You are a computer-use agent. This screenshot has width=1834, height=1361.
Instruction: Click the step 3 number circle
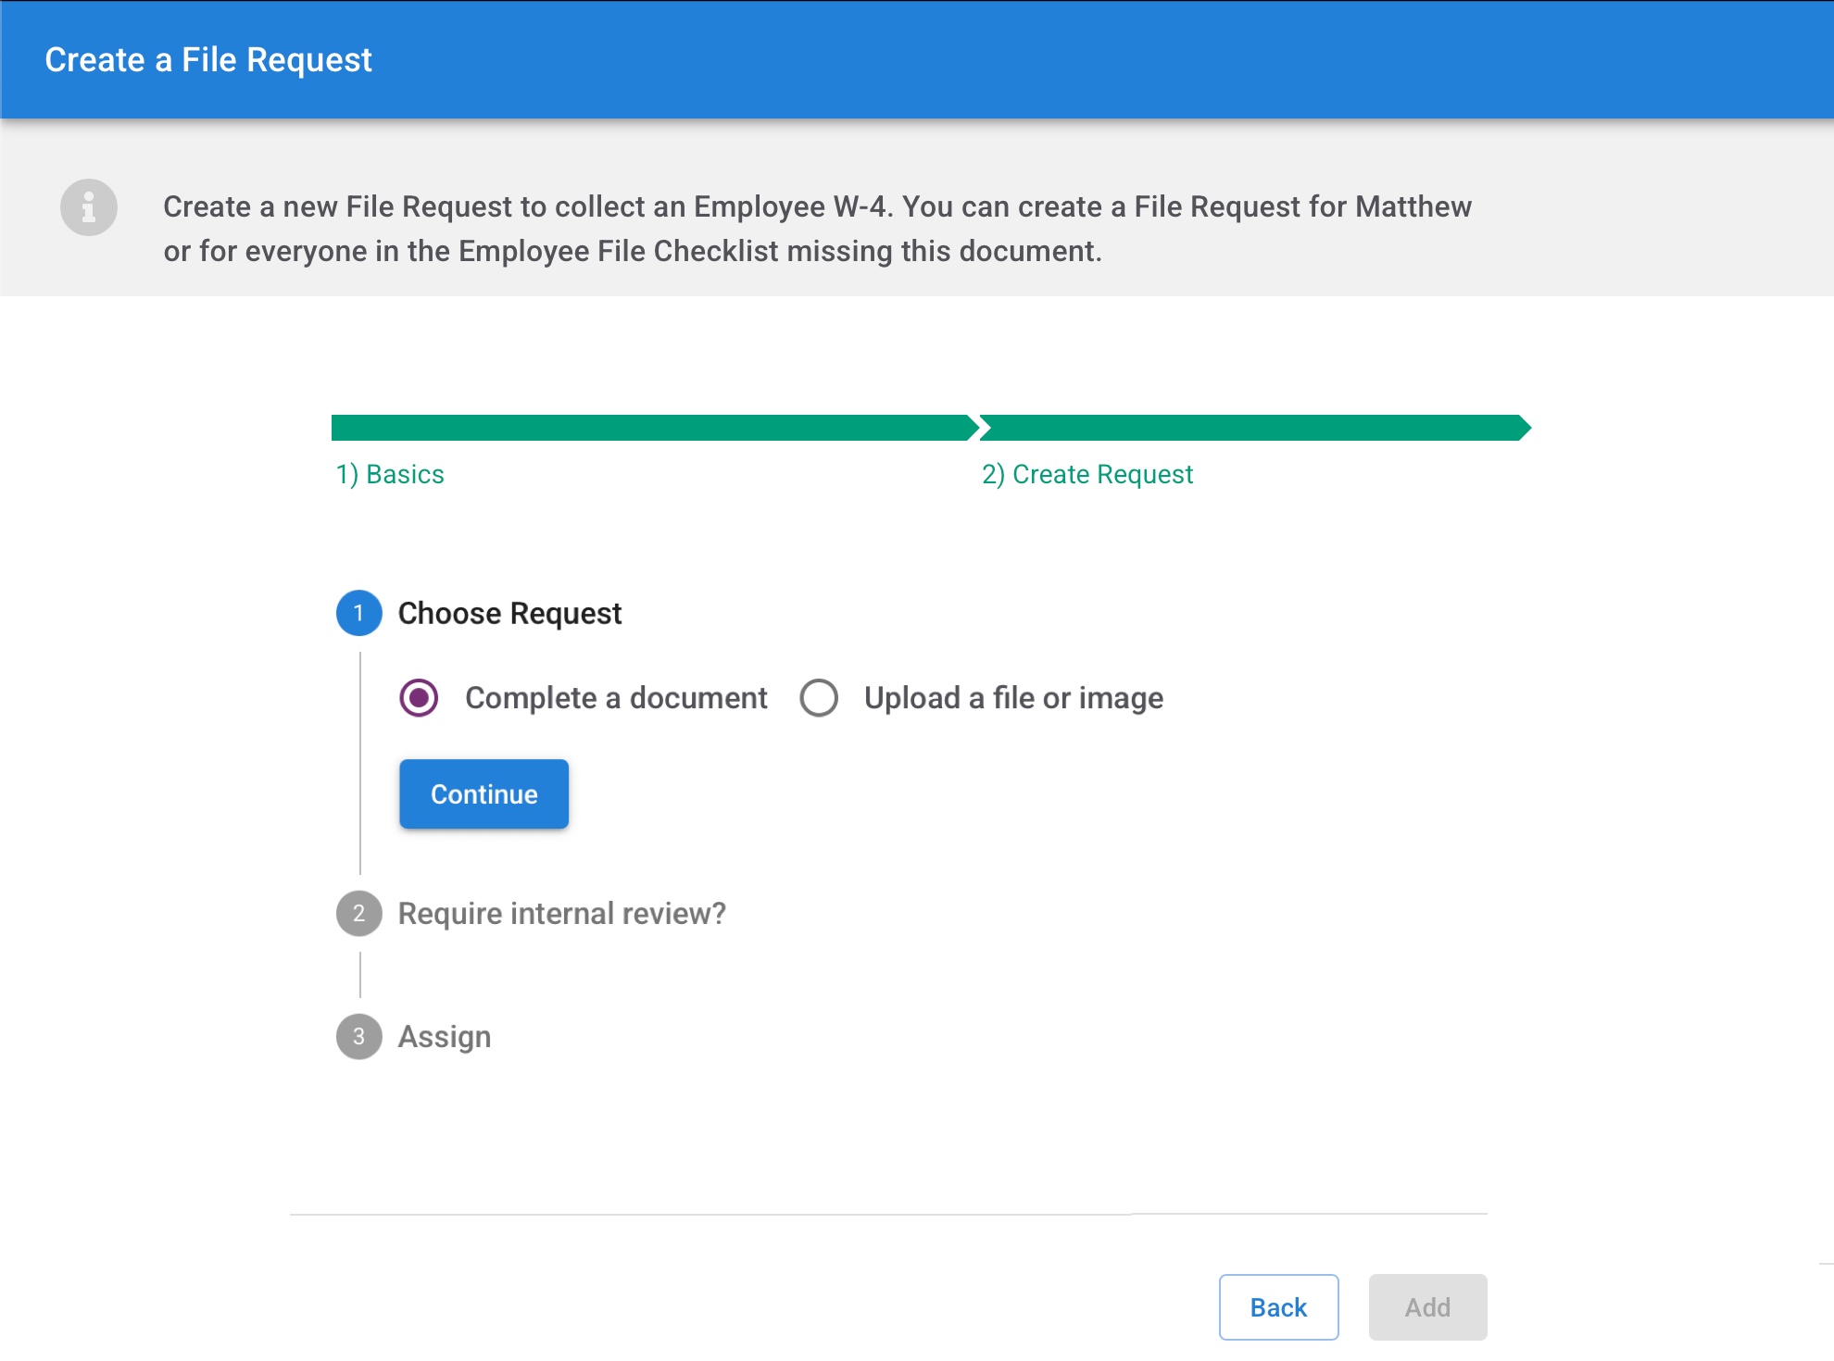tap(358, 1036)
